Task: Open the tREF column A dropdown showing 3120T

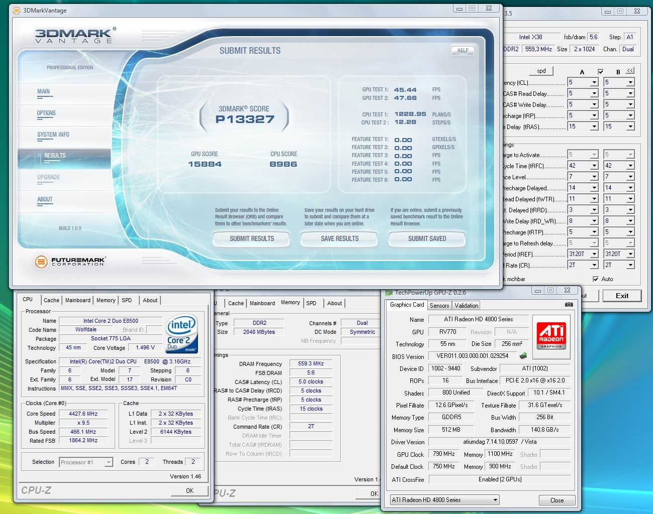Action: 594,254
